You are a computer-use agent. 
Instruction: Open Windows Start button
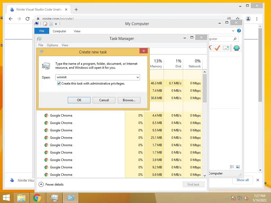coord(6,198)
